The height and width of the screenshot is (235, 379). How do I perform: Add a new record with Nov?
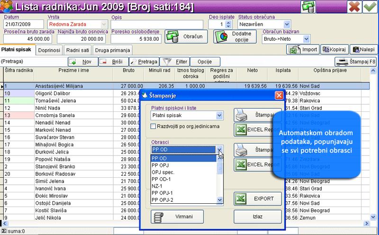(82, 62)
